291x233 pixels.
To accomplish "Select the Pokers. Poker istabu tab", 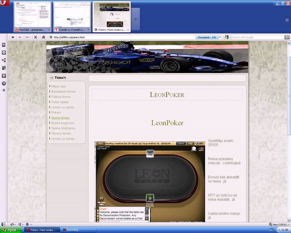I will (112, 17).
